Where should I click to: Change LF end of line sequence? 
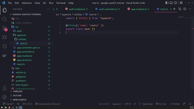(135, 104)
